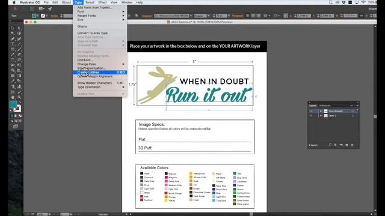Click the Locate Object magnifier in Layers panel
Viewport: 385px width, 216px height.
point(330,145)
